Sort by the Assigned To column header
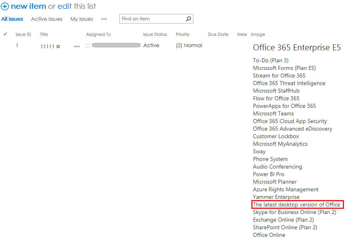350x240 pixels. 98,34
